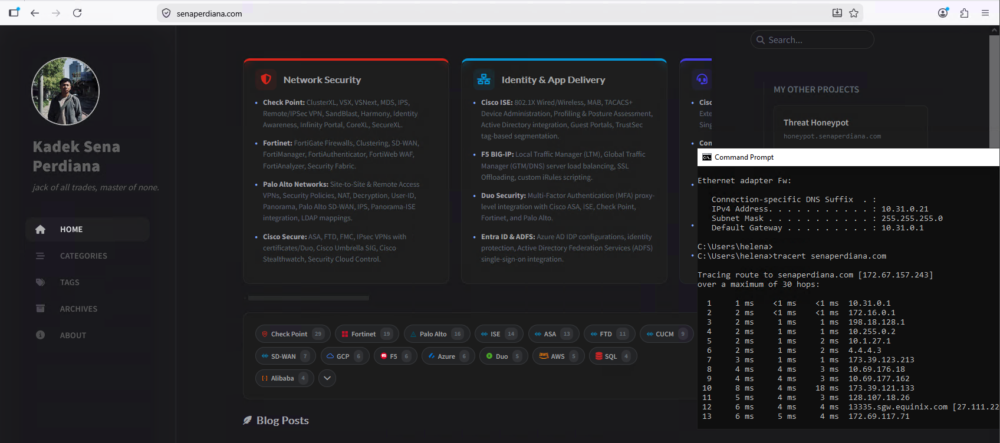Click the IPv4 address 10.31.0.21 in Command Prompt

(905, 209)
